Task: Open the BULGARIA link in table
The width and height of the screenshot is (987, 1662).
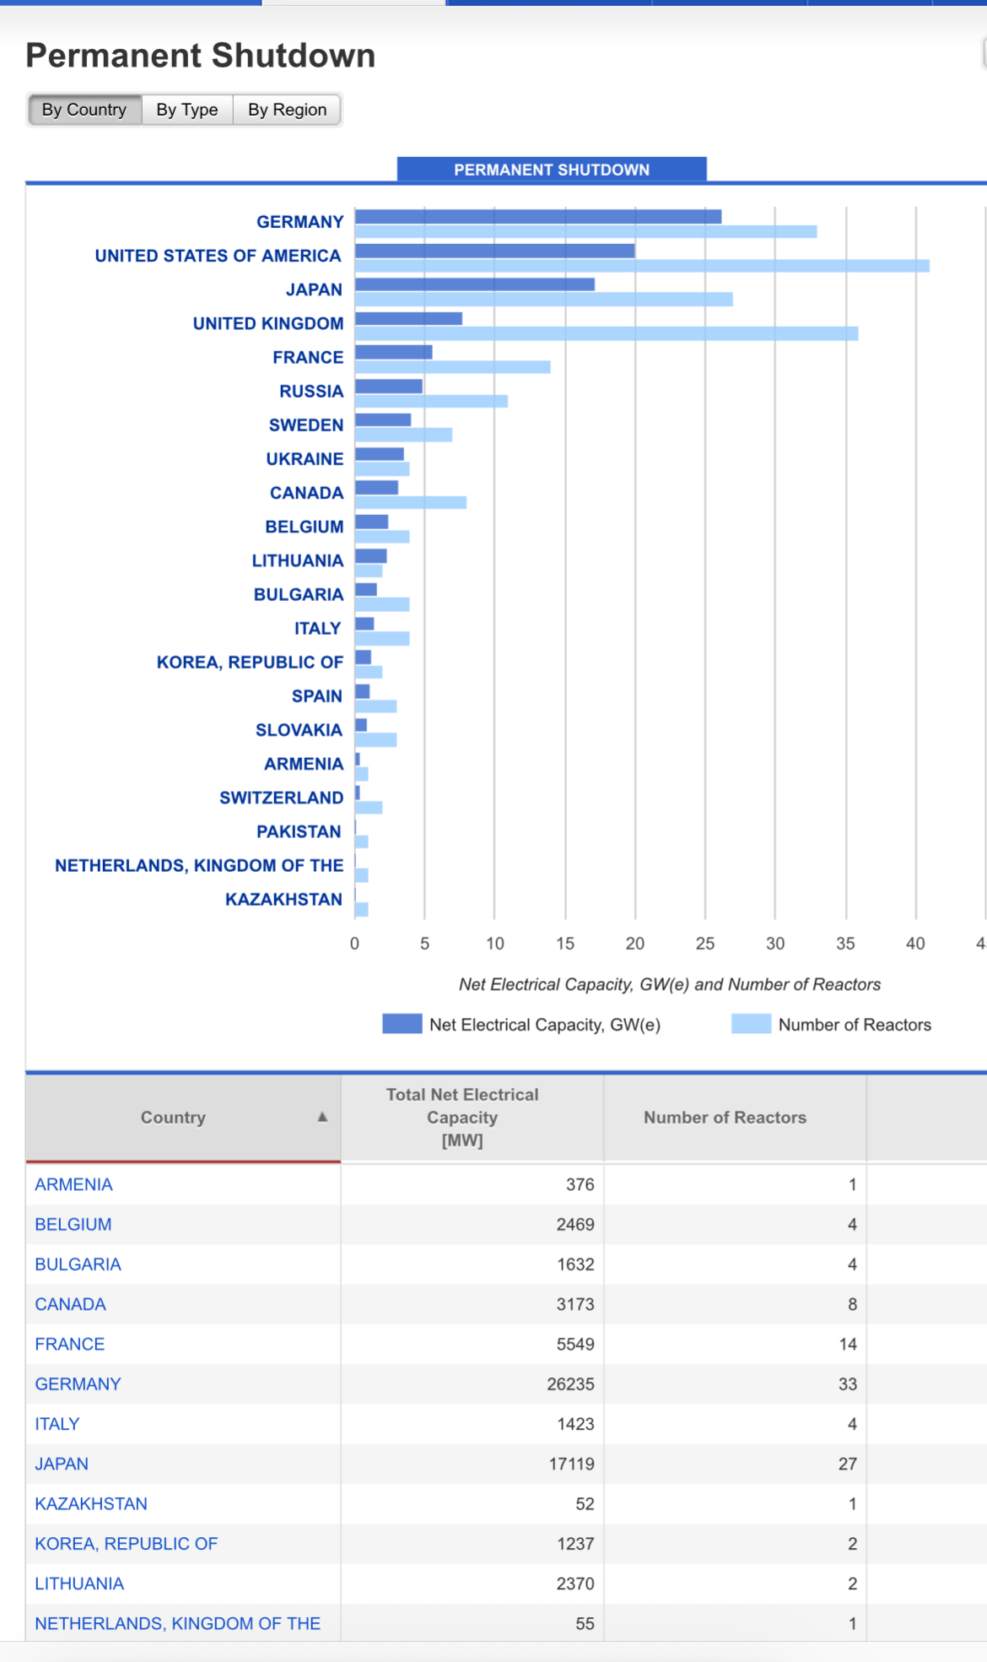Action: click(x=78, y=1264)
